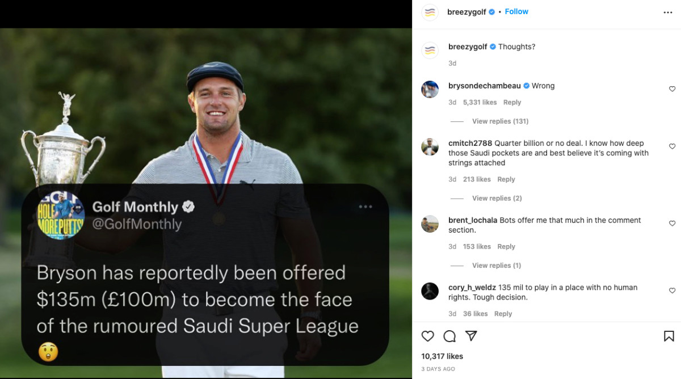The image size is (681, 379).
Task: Share the post via the paper plane icon
Action: click(472, 336)
